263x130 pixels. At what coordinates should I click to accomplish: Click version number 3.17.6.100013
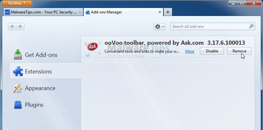pos(226,43)
